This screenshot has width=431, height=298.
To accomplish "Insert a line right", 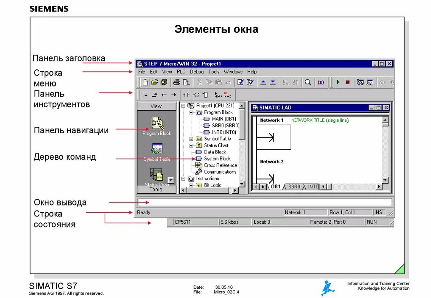I will pyautogui.click(x=173, y=95).
